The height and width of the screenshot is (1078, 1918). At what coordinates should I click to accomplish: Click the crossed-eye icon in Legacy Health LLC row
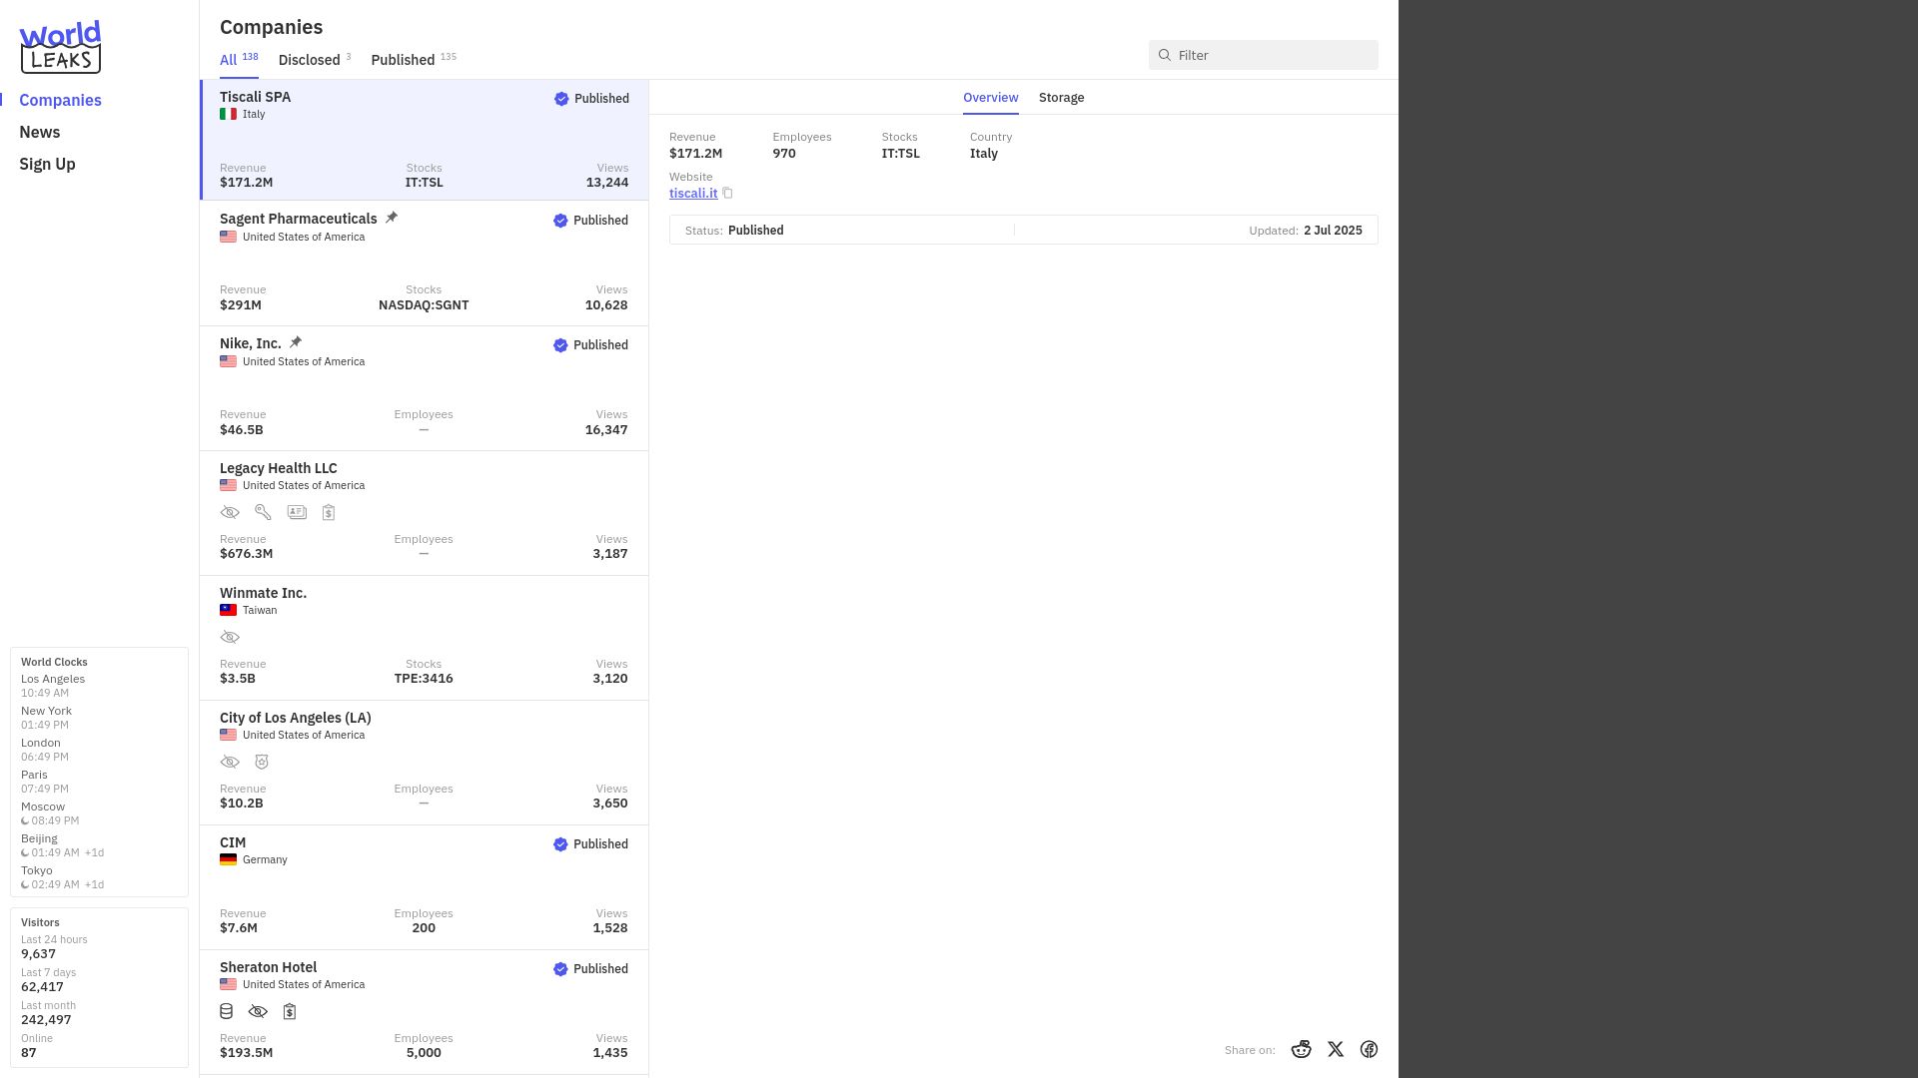230,512
